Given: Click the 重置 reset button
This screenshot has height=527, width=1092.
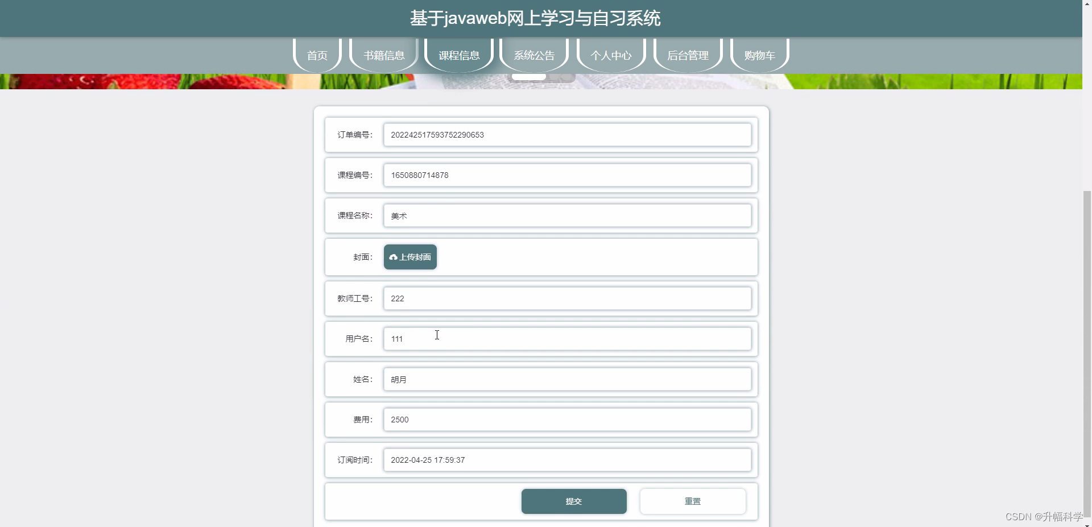Looking at the screenshot, I should point(693,501).
